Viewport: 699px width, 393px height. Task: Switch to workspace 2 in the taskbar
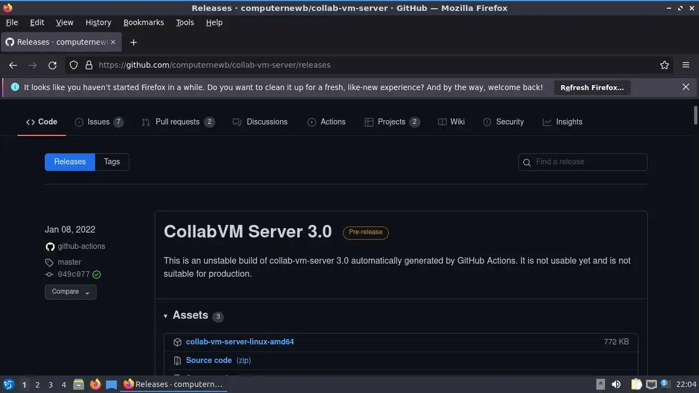37,384
